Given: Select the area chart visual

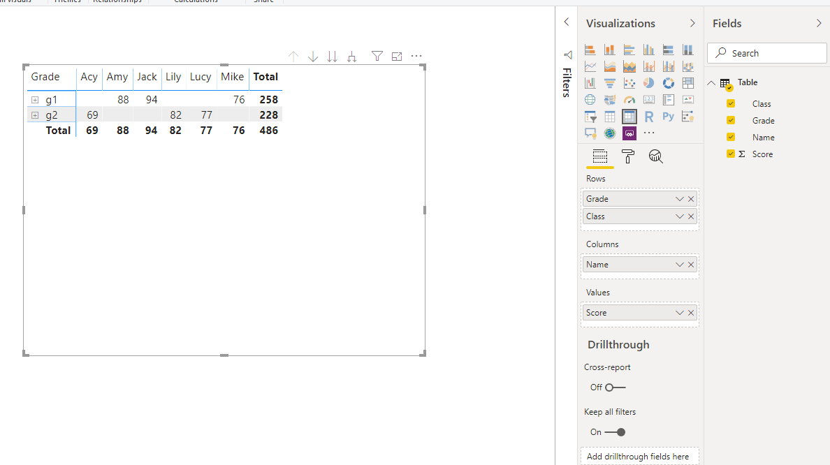Looking at the screenshot, I should tap(610, 66).
